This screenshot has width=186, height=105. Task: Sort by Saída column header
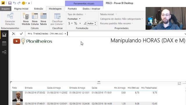94,88
